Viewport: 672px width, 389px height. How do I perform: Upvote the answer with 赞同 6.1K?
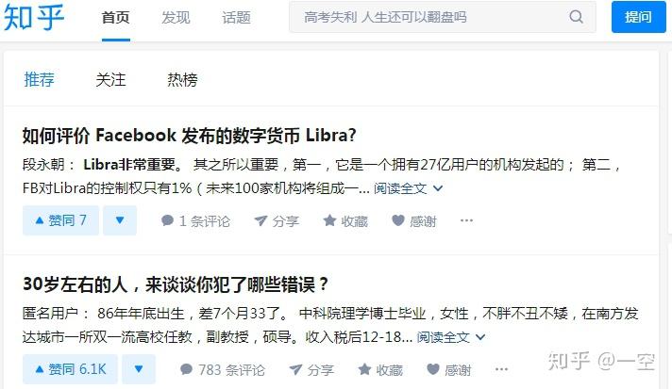(70, 369)
